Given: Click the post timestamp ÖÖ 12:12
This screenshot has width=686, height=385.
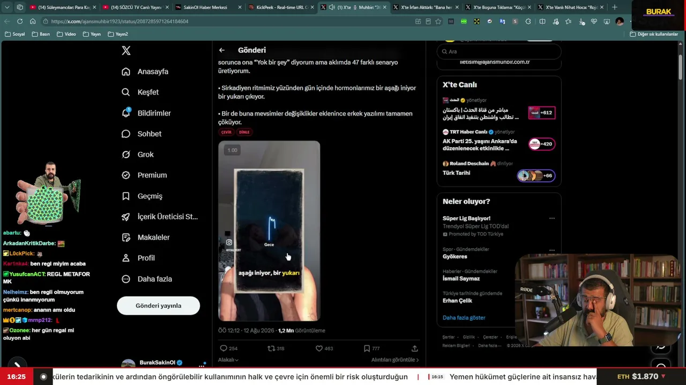Looking at the screenshot, I should [x=246, y=330].
